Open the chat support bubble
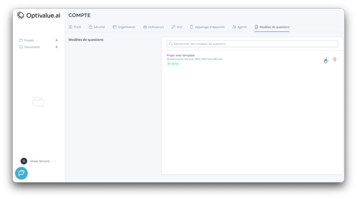Image resolution: width=357 pixels, height=199 pixels. [x=21, y=173]
